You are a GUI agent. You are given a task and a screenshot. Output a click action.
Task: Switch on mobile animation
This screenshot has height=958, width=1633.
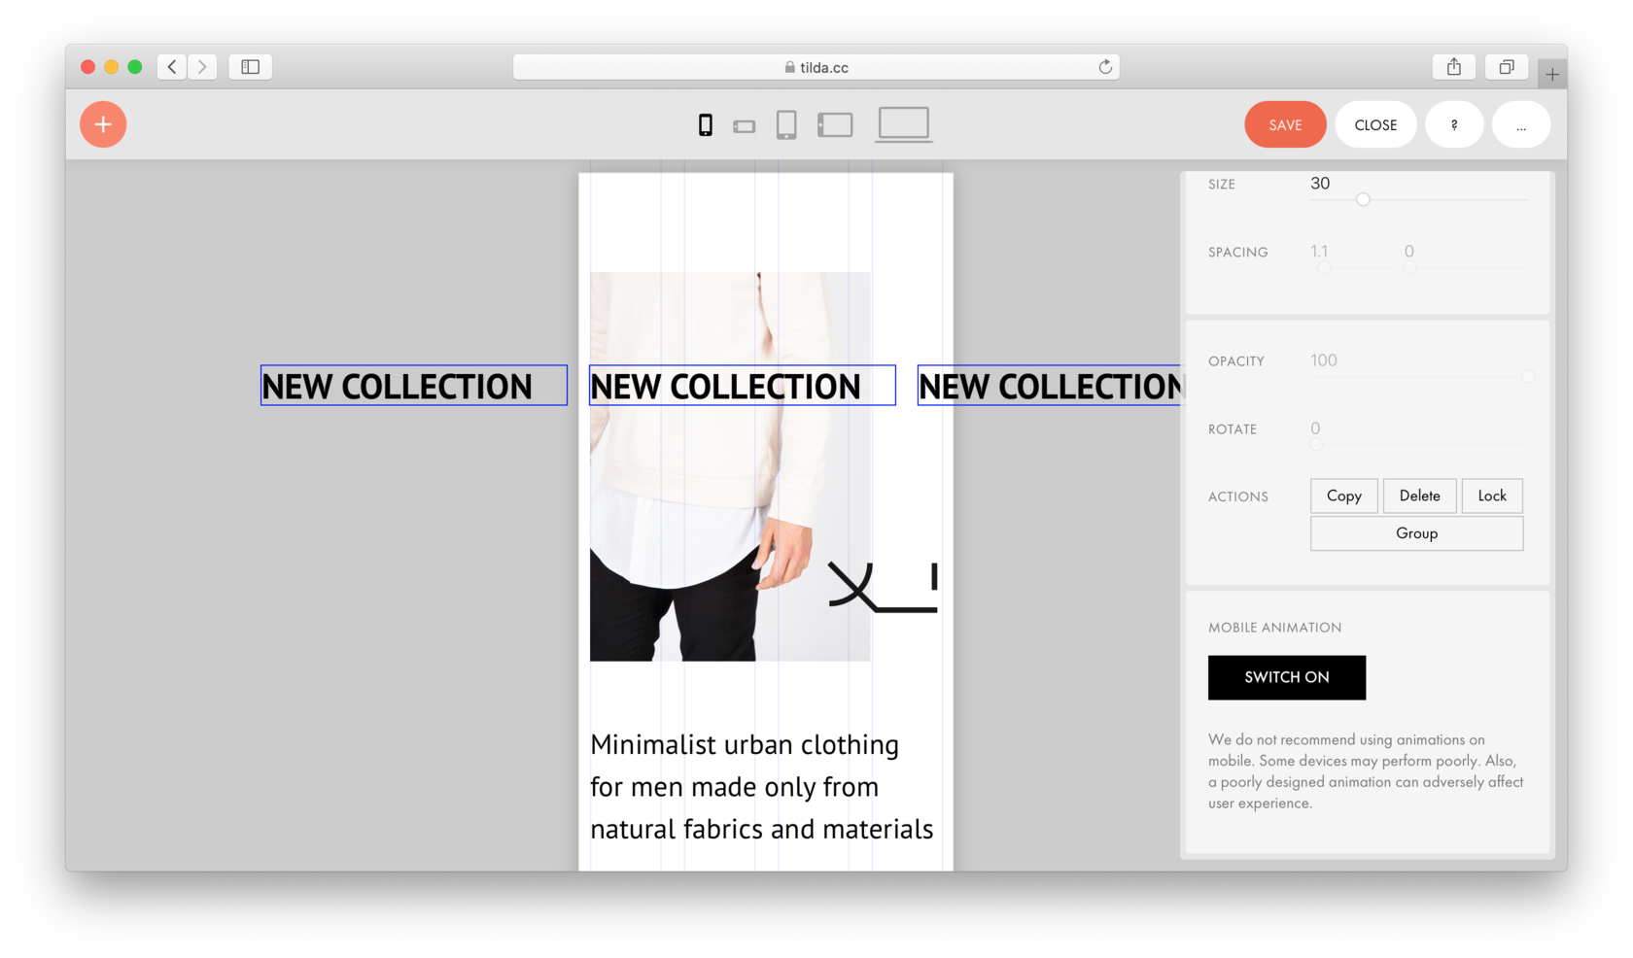click(1287, 677)
